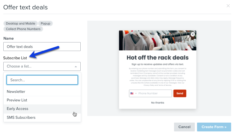Open the US flag country selector
Image resolution: width=235 pixels, height=135 pixels.
(133, 93)
